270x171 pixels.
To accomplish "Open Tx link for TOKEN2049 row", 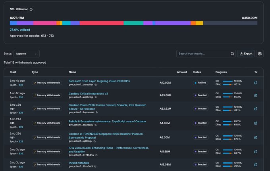I will 256,137.
